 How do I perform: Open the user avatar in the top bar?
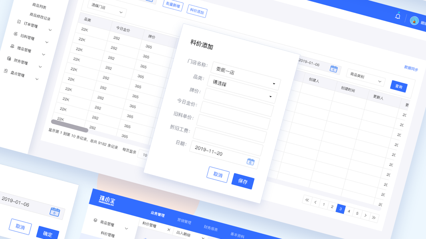pos(414,21)
